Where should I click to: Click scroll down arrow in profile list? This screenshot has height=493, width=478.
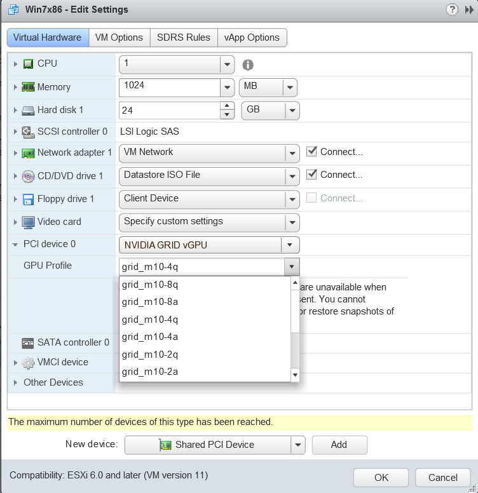[x=295, y=375]
